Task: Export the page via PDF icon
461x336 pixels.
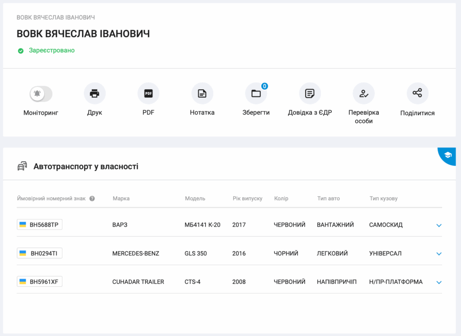Action: (x=148, y=94)
